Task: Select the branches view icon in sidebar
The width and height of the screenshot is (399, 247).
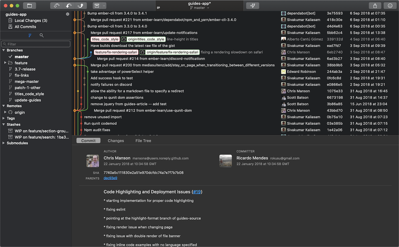Action: (x=30, y=35)
